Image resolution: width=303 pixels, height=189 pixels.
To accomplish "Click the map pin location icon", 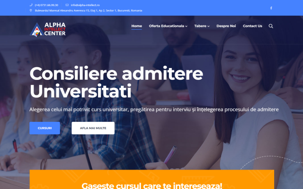I will [31, 10].
